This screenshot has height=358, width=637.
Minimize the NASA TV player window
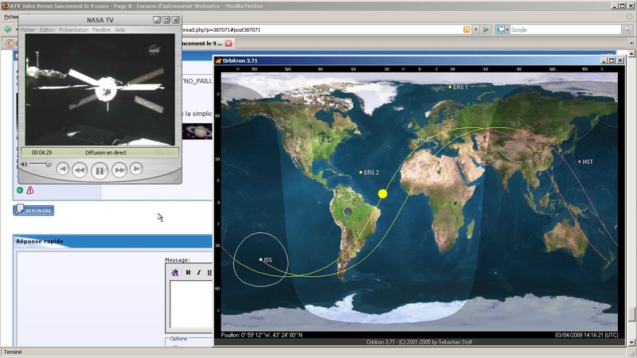[x=157, y=19]
